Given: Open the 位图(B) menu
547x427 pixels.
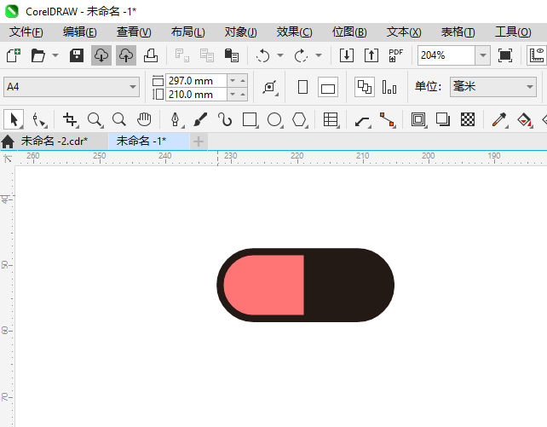Looking at the screenshot, I should (x=349, y=32).
